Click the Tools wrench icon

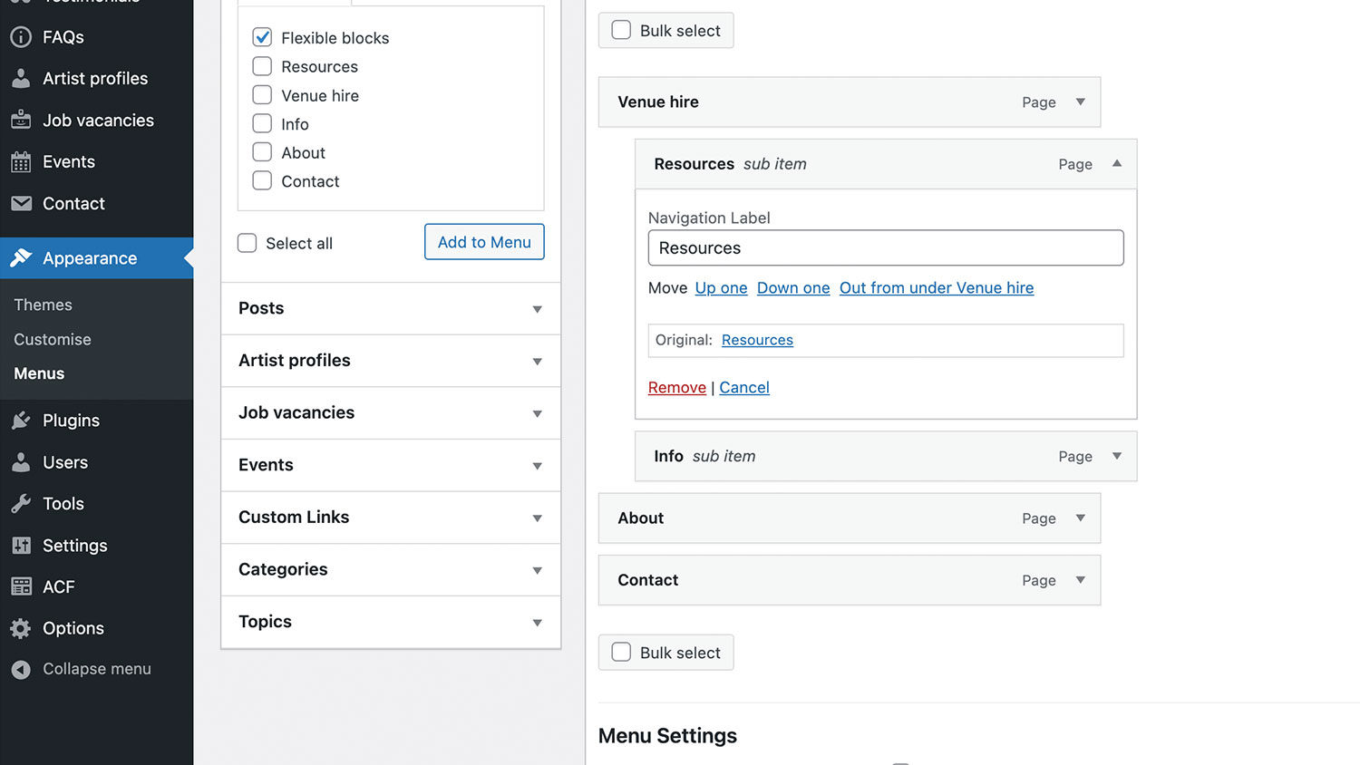[21, 504]
